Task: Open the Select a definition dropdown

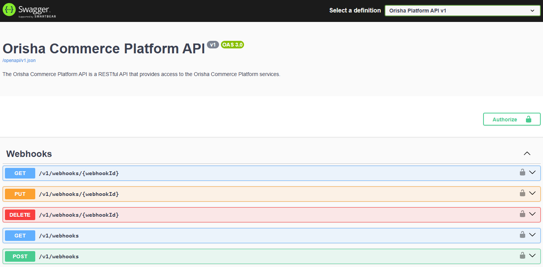Action: click(462, 10)
